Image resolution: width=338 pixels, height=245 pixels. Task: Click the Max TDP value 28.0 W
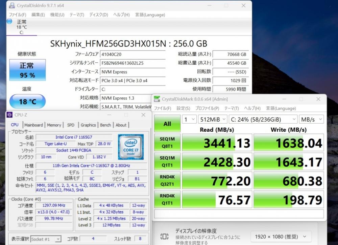pos(104,144)
